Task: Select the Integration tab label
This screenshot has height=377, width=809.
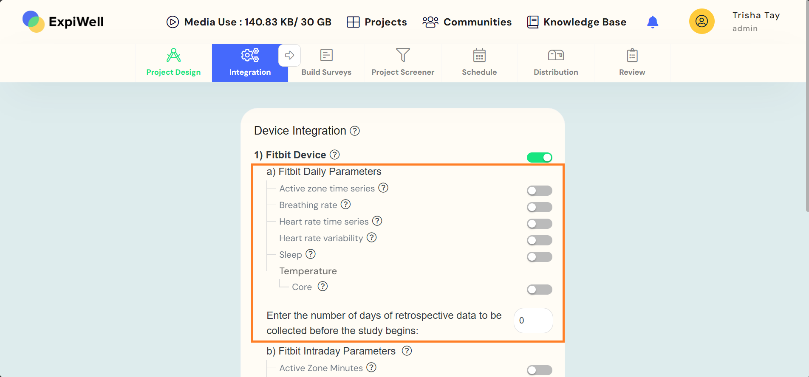Action: click(x=250, y=72)
